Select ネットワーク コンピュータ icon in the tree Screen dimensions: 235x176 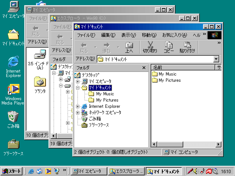tap(84, 113)
